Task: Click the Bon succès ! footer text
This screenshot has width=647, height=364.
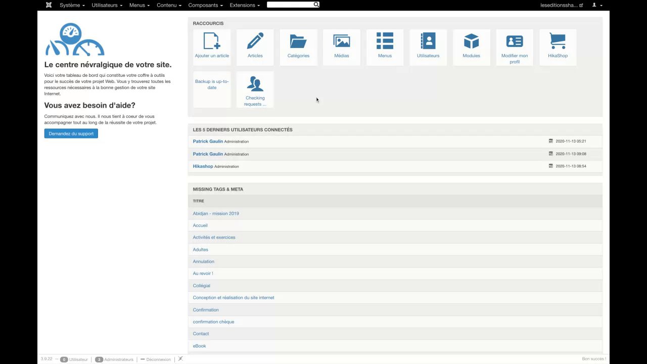Action: [x=594, y=359]
